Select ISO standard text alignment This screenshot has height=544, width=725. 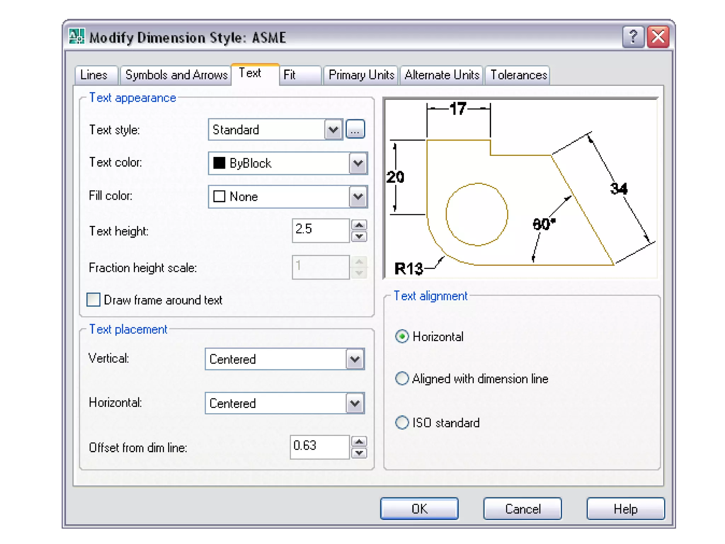click(402, 423)
